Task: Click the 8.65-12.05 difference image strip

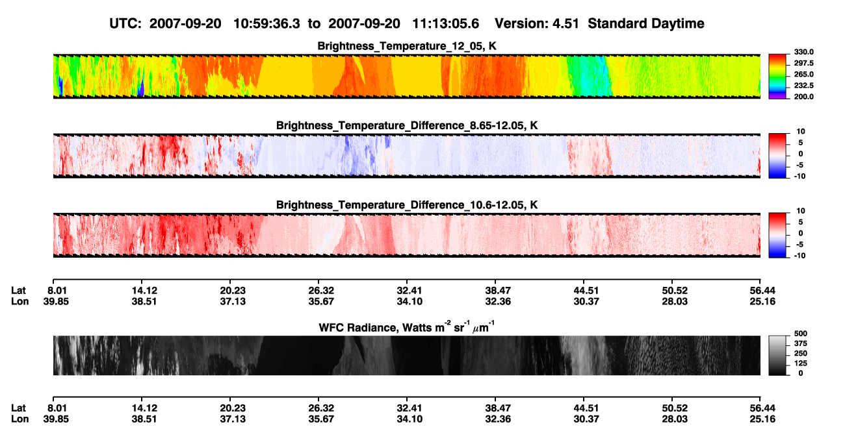Action: (406, 156)
